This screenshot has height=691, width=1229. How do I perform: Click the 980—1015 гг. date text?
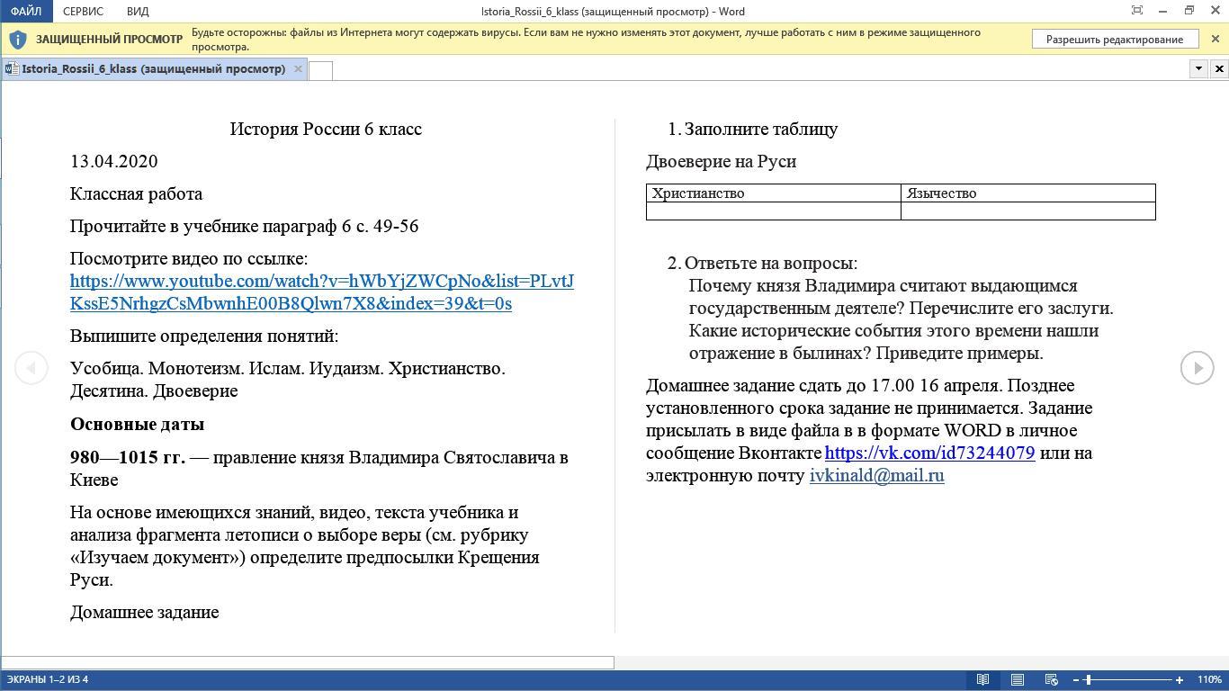tap(128, 457)
